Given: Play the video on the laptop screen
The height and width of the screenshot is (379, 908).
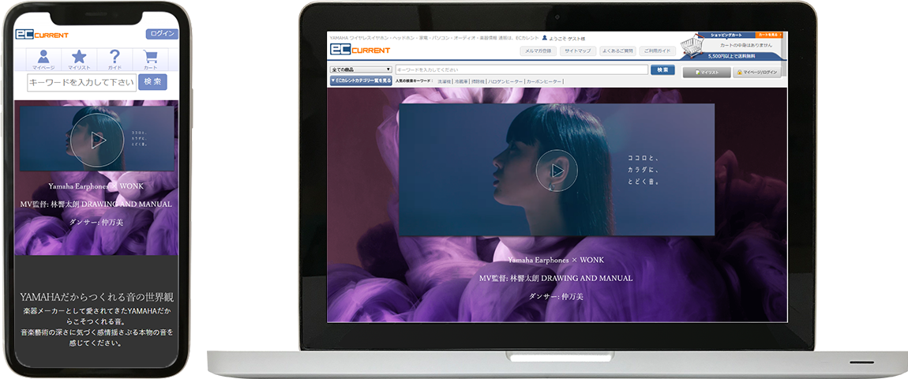Looking at the screenshot, I should click(x=557, y=171).
